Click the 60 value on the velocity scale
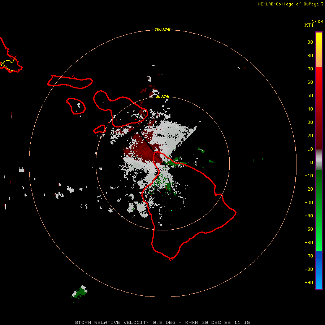The width and height of the screenshot is (325, 325). click(310, 82)
